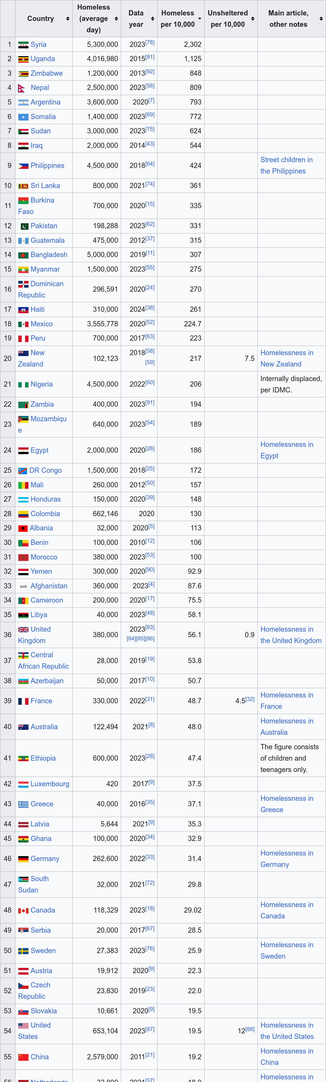
Task: Open Homelessness in Australia article
Action: pos(287,726)
